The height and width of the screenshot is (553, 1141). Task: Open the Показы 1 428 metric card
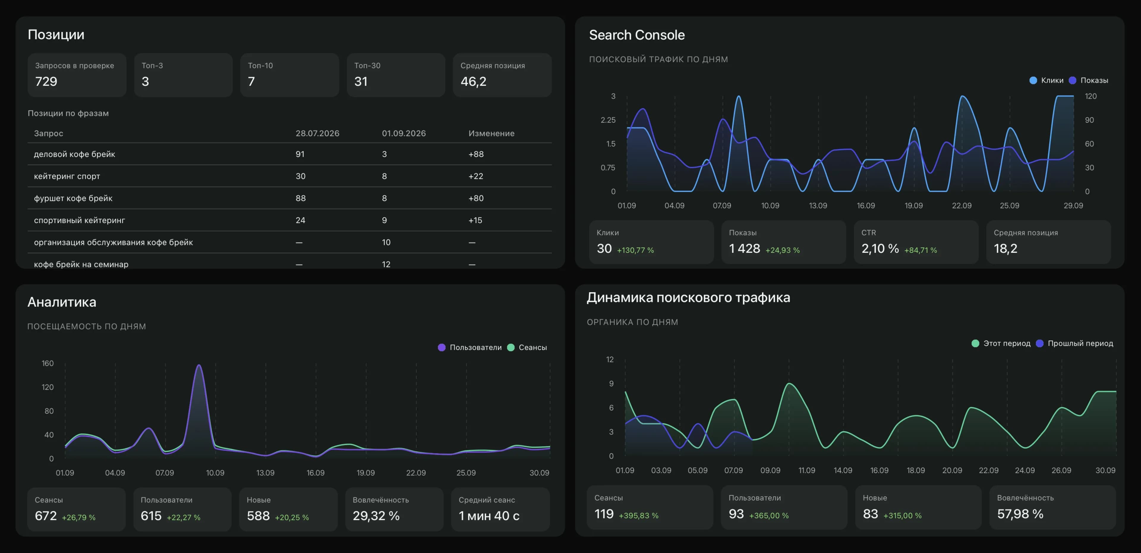784,242
